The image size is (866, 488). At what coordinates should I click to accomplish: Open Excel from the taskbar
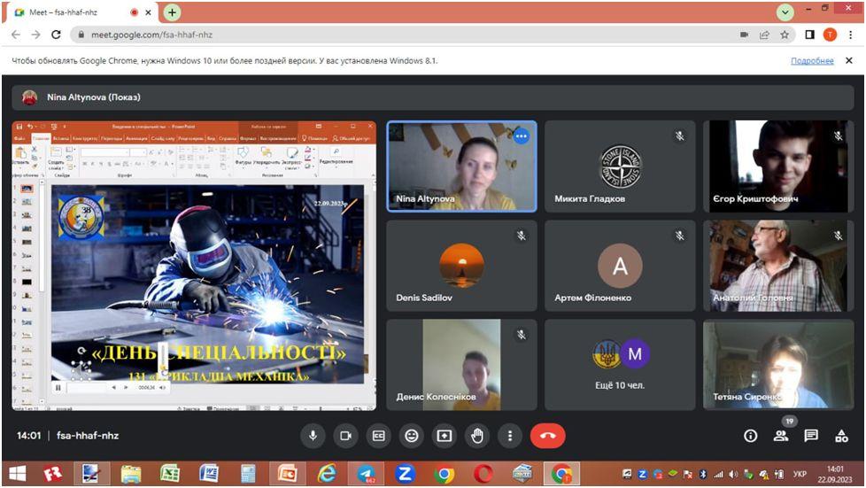click(x=169, y=474)
